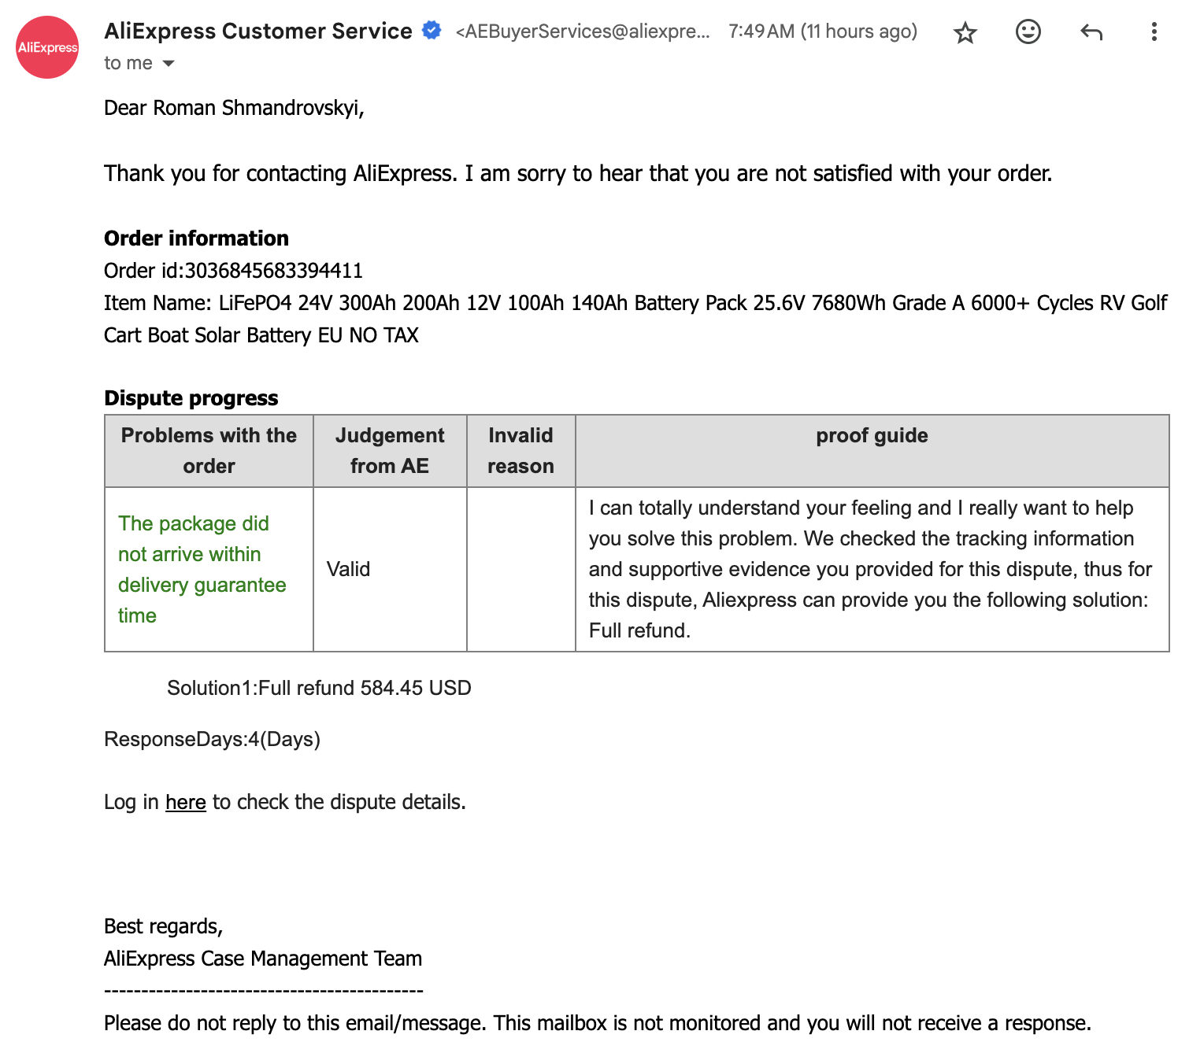Click the proof guide explanation paragraph

870,569
